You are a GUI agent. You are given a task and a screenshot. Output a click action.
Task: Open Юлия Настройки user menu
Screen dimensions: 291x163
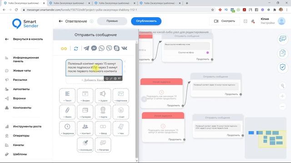pos(273,21)
